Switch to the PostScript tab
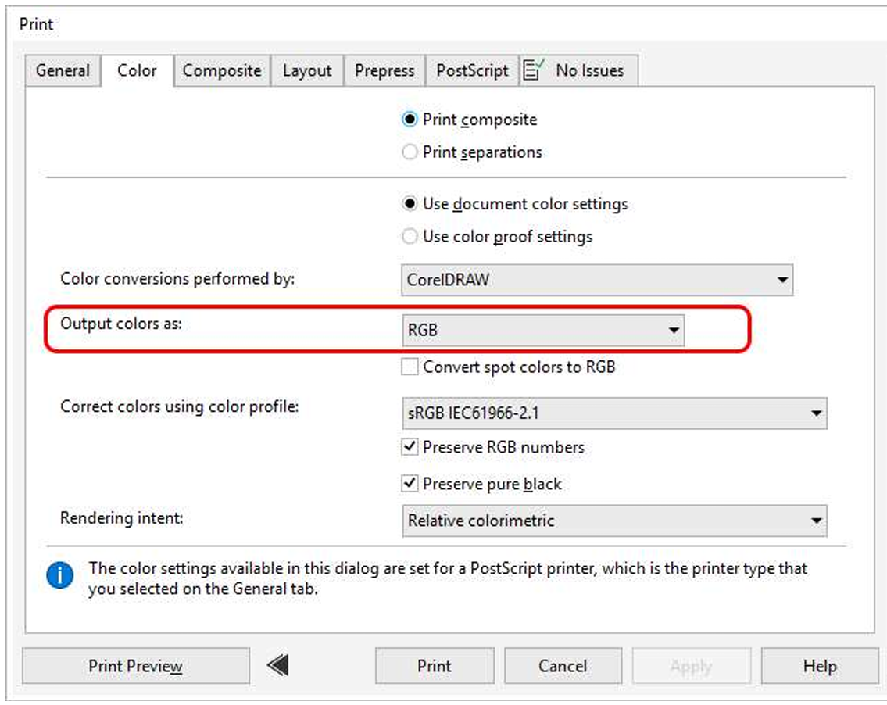Image resolution: width=887 pixels, height=705 pixels. click(x=472, y=70)
